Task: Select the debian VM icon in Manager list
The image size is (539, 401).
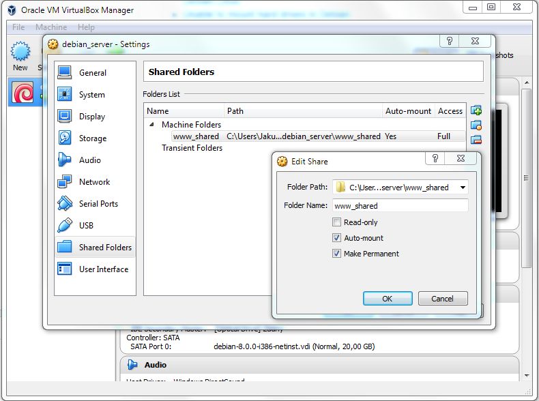Action: (23, 92)
